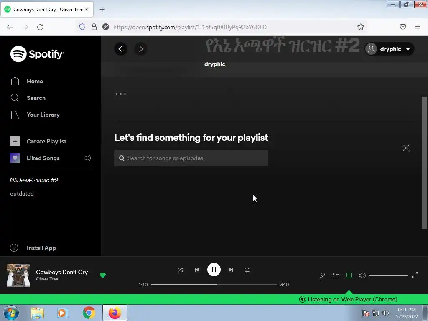428x321 pixels.
Task: Click the now-playing speaker icon beside Liked Songs
Action: (87, 158)
